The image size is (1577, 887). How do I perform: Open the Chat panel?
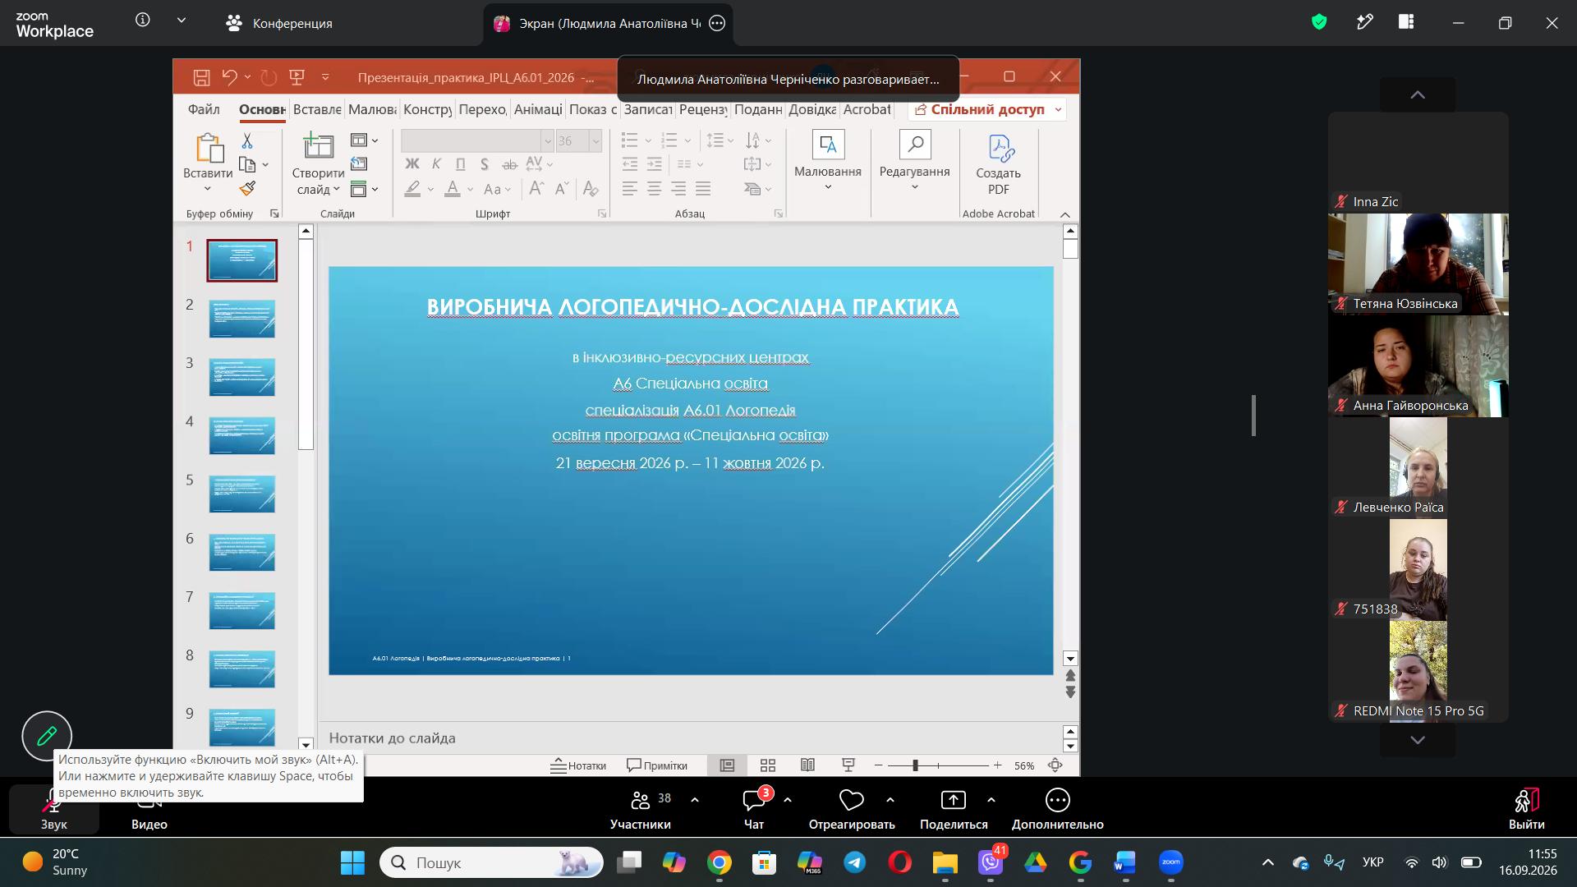click(x=754, y=810)
